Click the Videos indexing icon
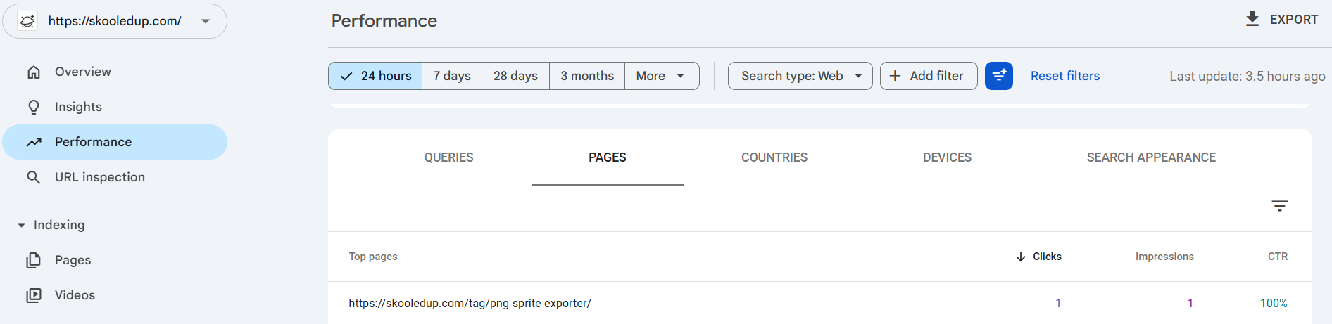The height and width of the screenshot is (324, 1332). pos(34,295)
